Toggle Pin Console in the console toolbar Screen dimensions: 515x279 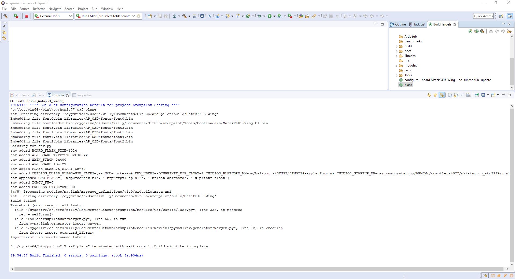coord(477,95)
